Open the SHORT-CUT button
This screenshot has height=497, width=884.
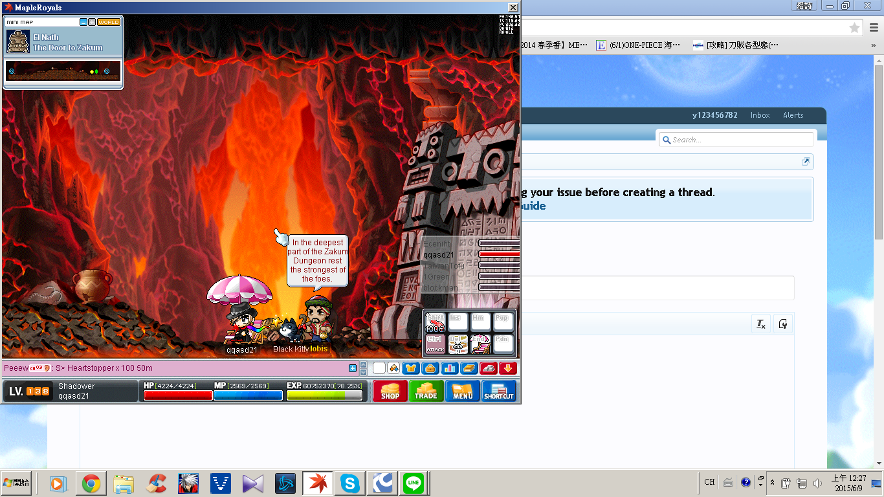(x=498, y=391)
